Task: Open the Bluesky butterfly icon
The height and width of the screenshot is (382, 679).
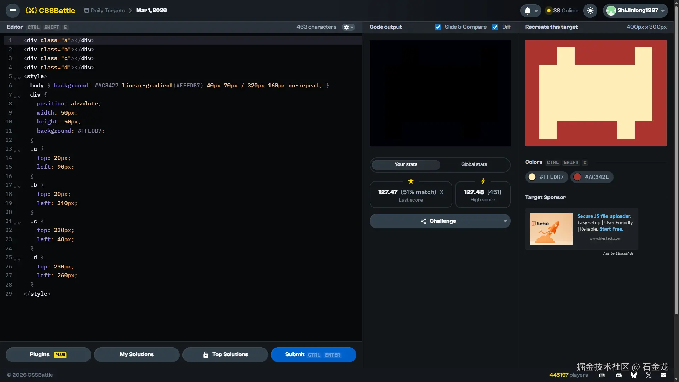Action: 633,375
